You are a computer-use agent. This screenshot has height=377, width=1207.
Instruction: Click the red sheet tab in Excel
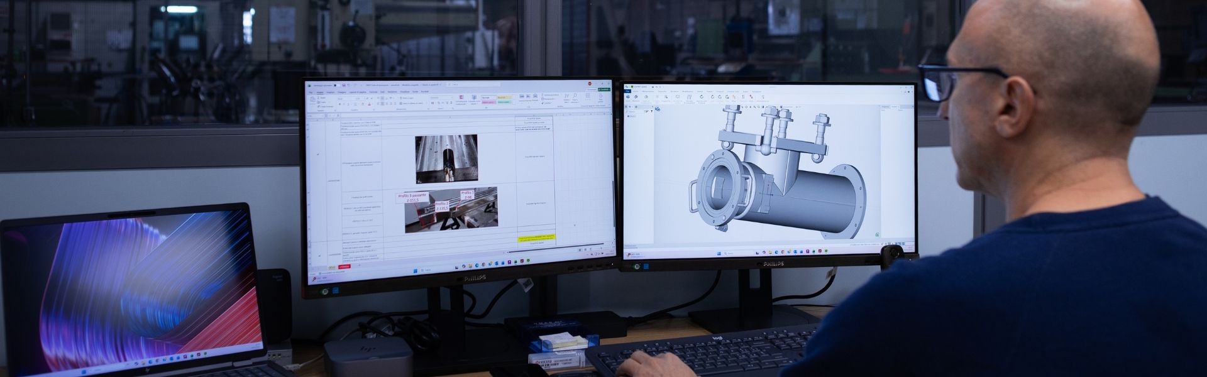pos(344,266)
